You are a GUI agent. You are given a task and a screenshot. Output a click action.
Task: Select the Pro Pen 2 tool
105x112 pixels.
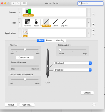coord(46,22)
